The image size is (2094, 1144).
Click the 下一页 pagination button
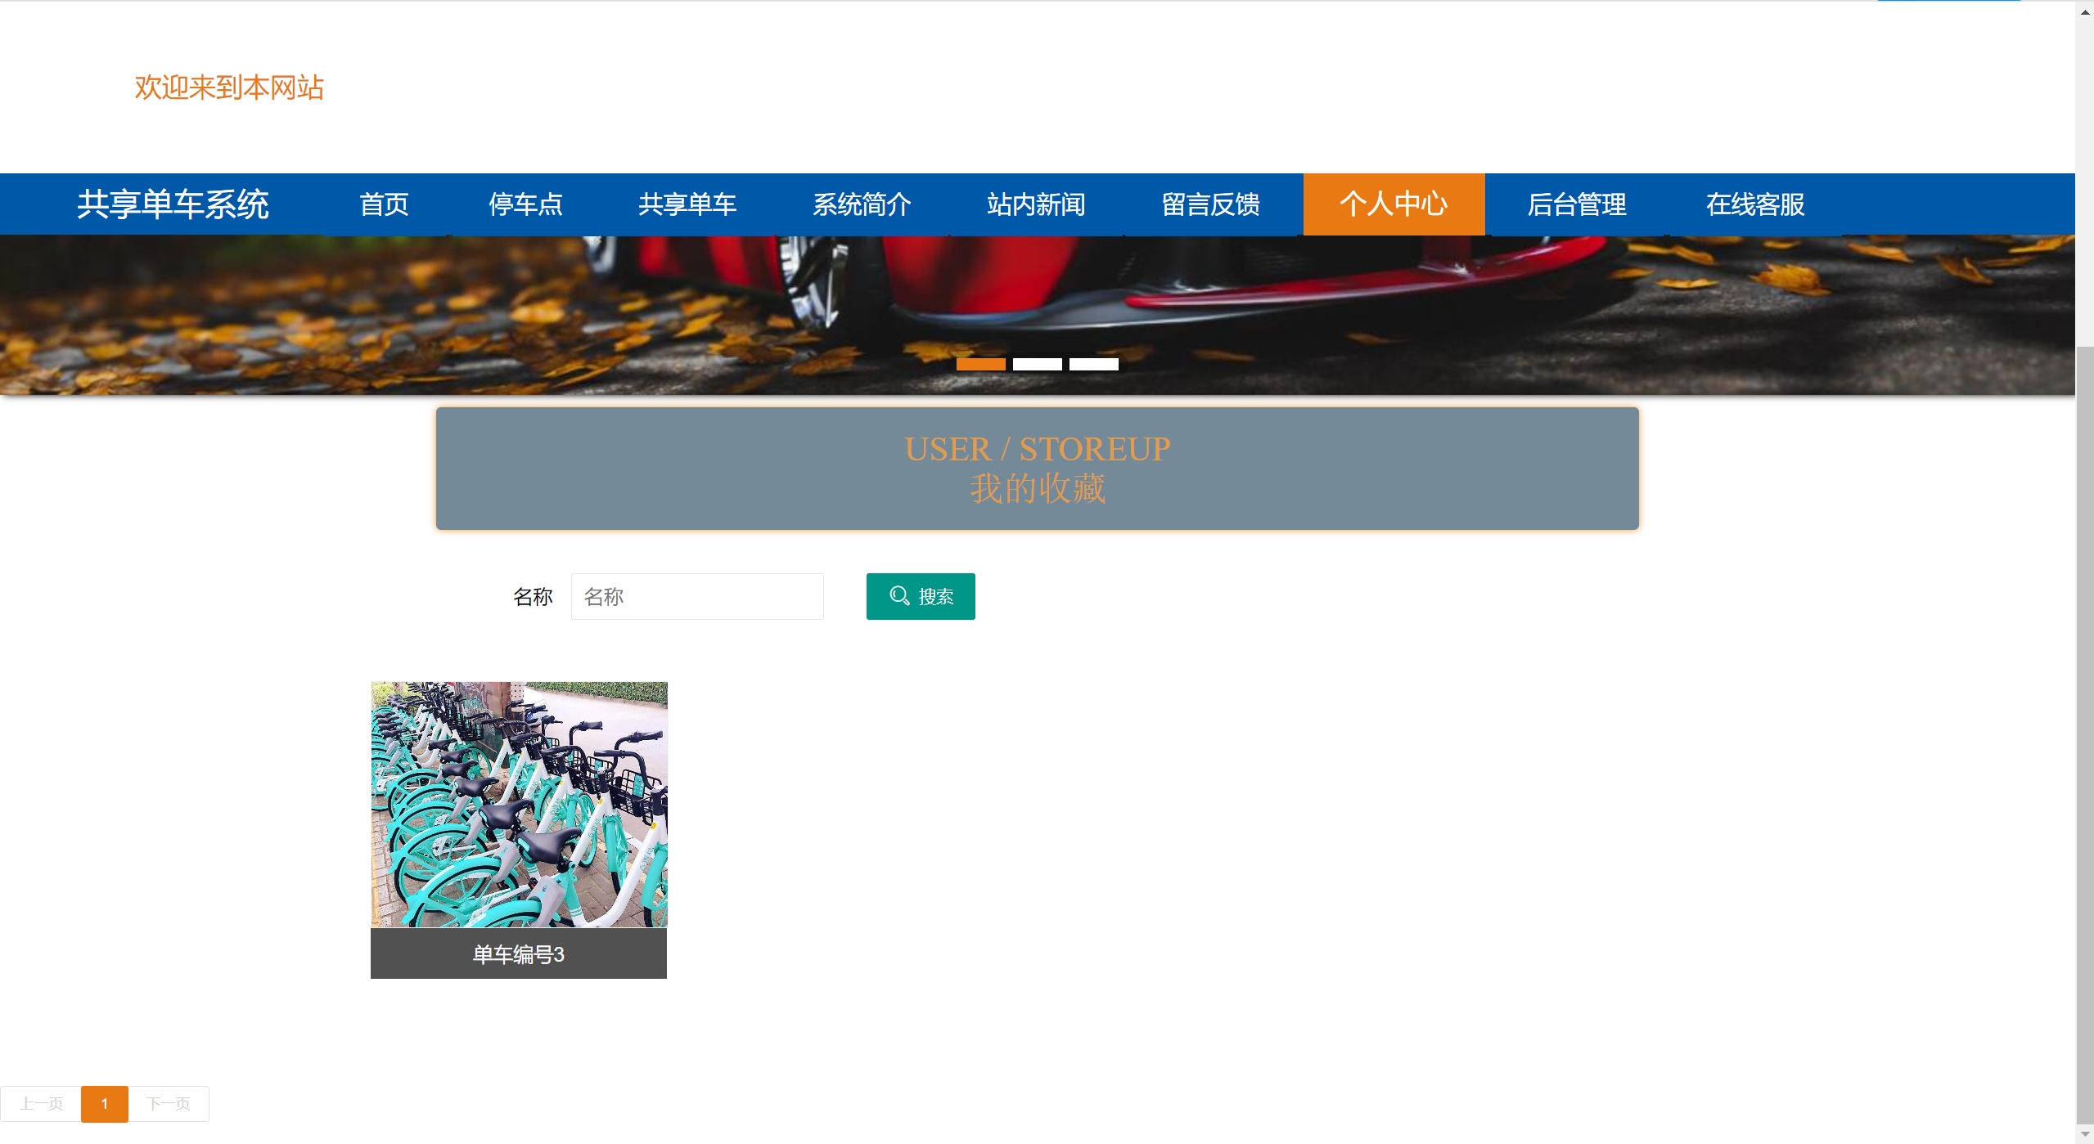click(x=169, y=1104)
